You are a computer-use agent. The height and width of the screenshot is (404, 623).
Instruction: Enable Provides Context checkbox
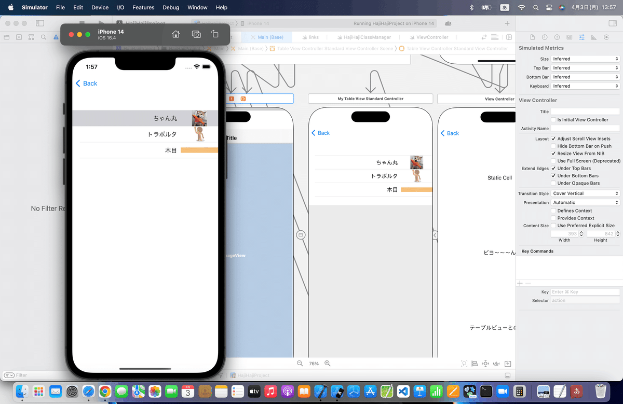[x=553, y=218]
